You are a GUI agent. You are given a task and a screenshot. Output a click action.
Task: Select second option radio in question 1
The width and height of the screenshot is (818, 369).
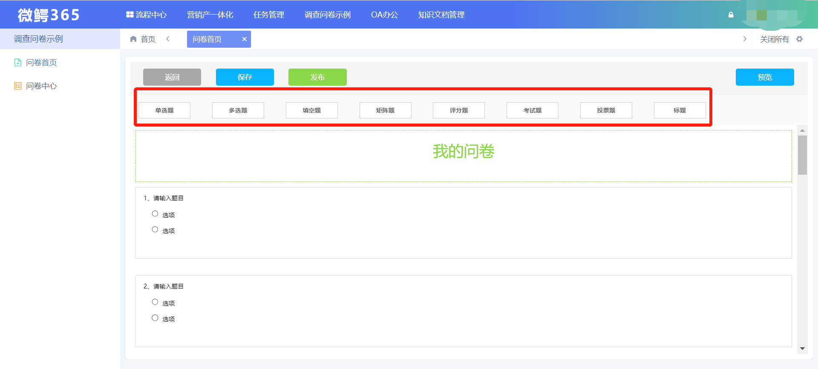point(155,230)
